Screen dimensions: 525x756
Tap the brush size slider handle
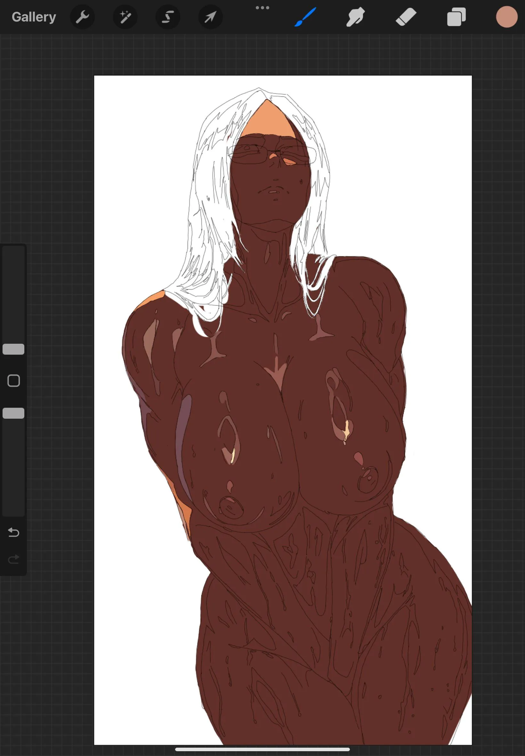pos(13,349)
